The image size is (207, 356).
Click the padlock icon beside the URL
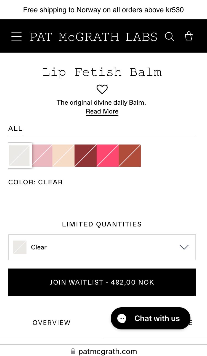click(73, 351)
